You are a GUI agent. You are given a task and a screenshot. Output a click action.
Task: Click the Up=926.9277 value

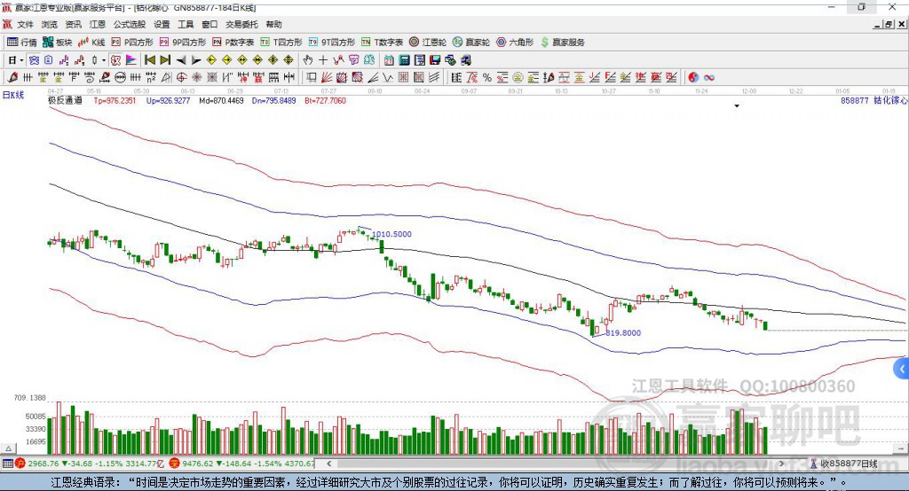168,101
